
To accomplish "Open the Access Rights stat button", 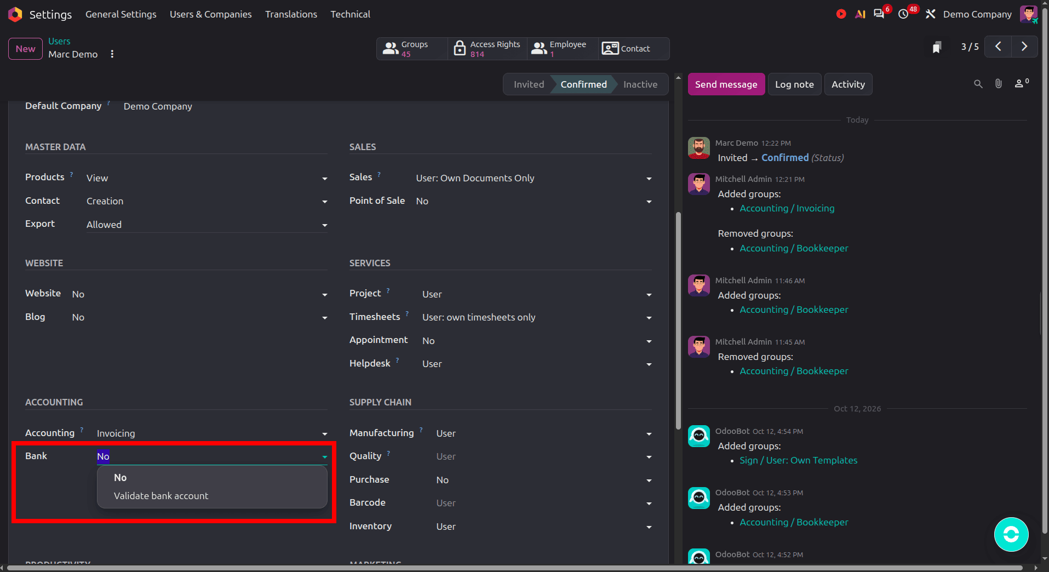I will [488, 49].
